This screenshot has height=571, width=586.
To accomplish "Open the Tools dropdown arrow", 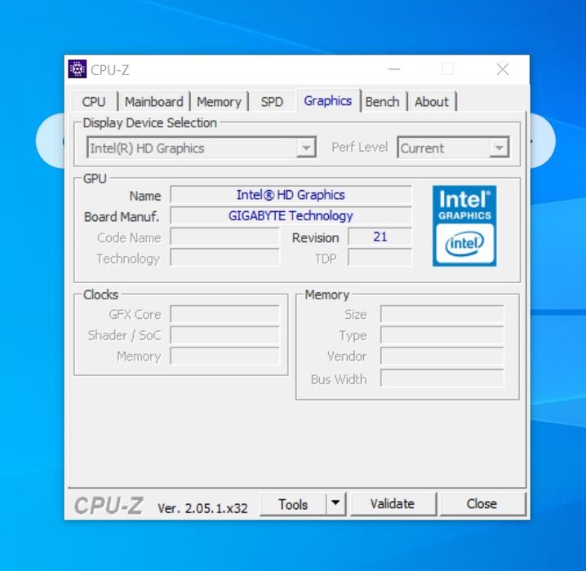I will coord(335,504).
